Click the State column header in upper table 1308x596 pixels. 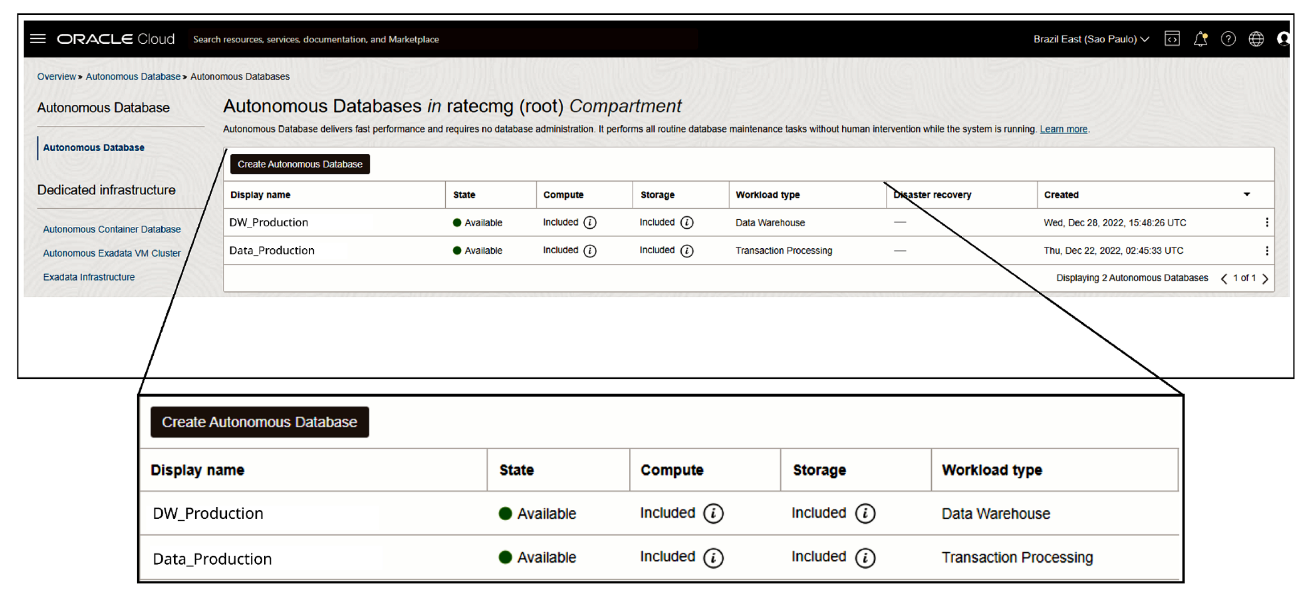464,194
